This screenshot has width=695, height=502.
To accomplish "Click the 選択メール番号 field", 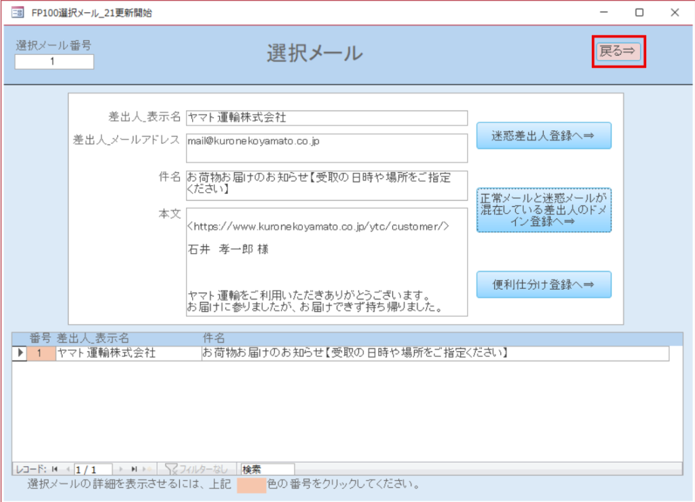I will pyautogui.click(x=54, y=62).
